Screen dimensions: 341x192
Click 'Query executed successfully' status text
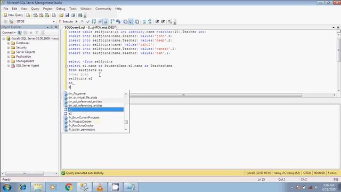tap(85, 173)
